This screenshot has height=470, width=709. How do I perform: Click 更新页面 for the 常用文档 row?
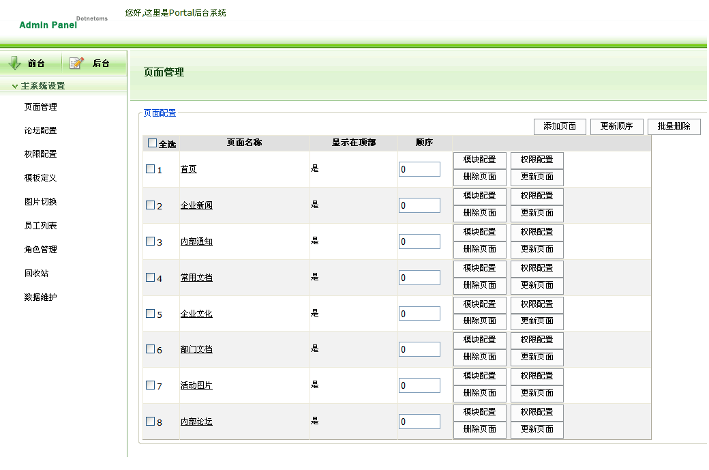click(537, 286)
